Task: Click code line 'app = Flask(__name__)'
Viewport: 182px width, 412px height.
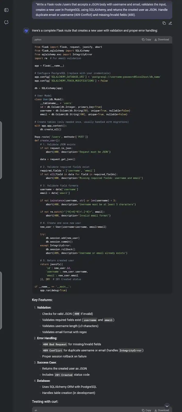Action: coord(49,66)
